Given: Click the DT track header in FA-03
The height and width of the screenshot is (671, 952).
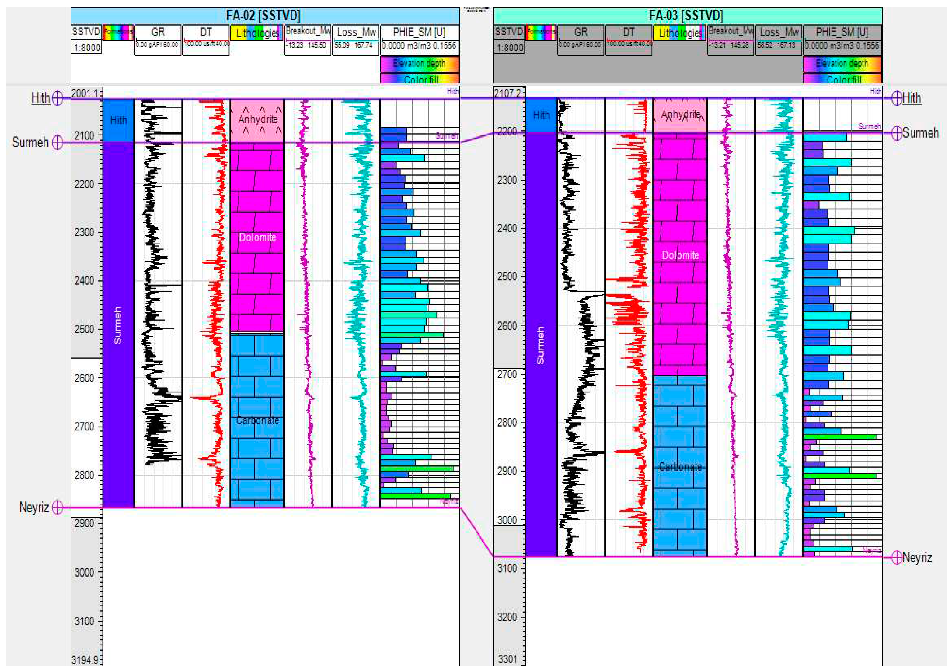Looking at the screenshot, I should [629, 32].
